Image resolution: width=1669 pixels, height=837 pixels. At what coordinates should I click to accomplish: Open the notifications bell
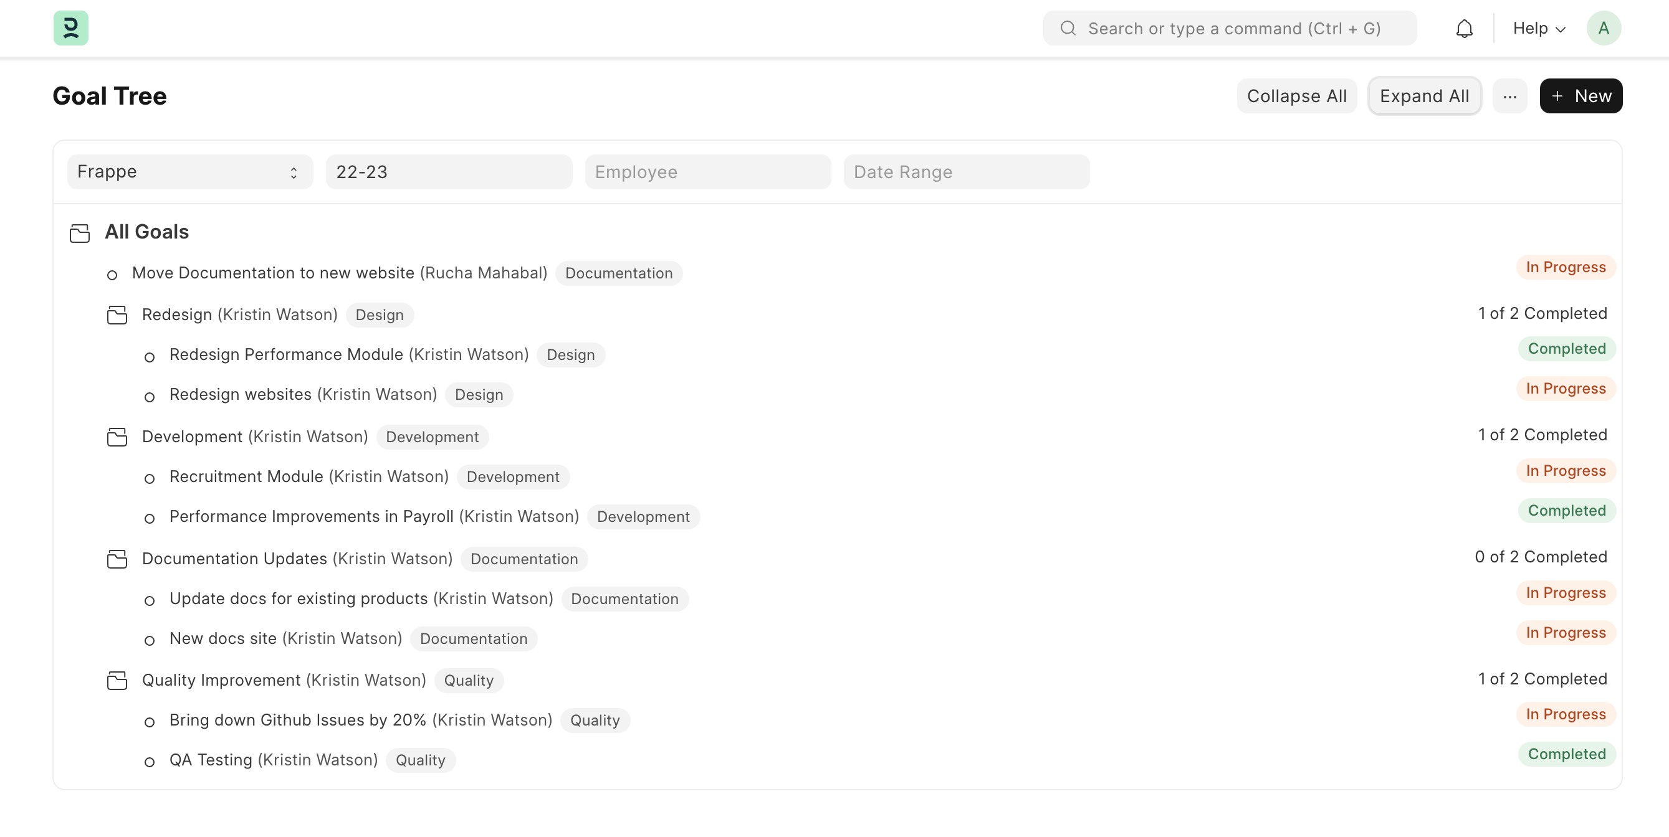point(1463,29)
